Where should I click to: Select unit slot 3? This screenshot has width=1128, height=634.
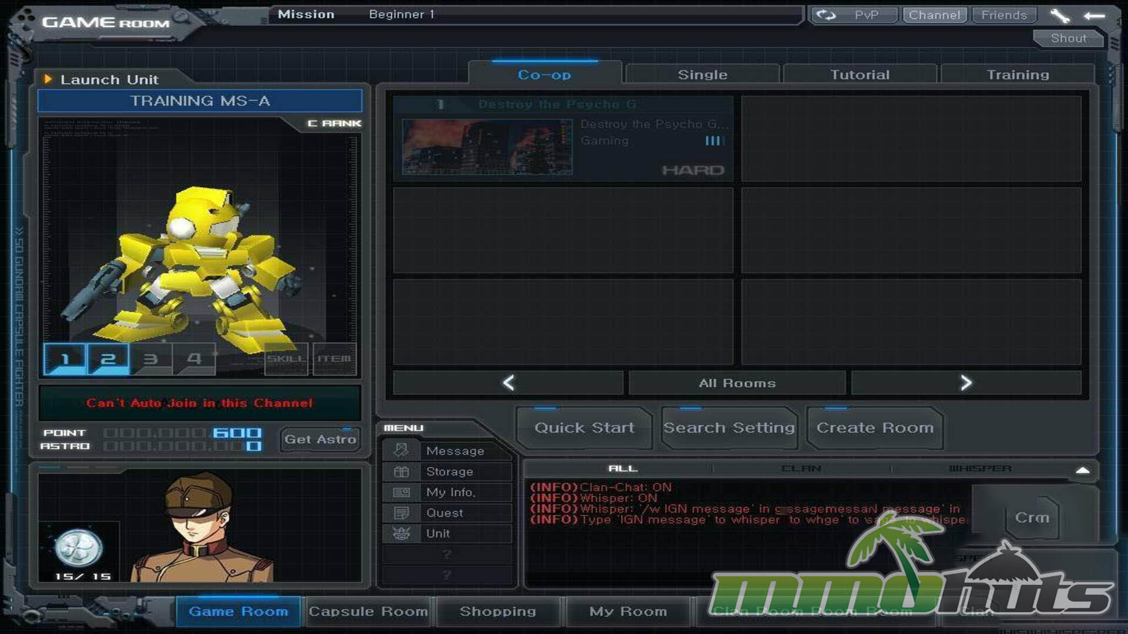coord(151,359)
